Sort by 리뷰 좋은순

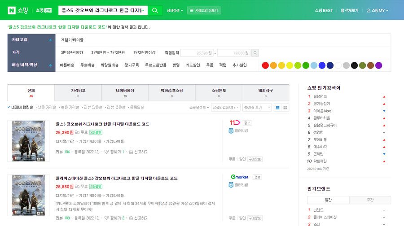(116, 107)
